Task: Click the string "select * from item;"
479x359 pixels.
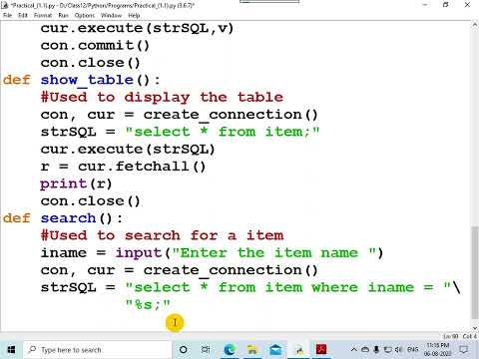Action: (x=223, y=132)
